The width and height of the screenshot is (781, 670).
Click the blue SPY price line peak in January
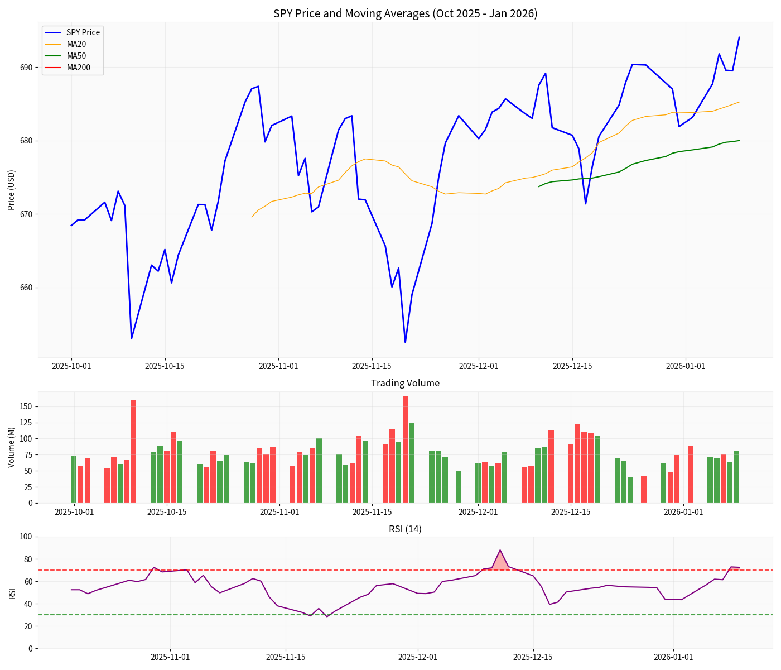739,37
